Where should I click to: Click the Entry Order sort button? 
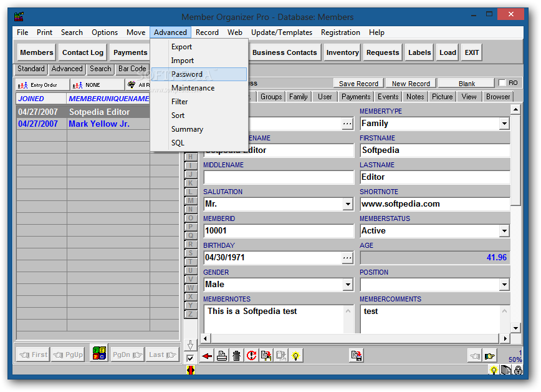[42, 85]
